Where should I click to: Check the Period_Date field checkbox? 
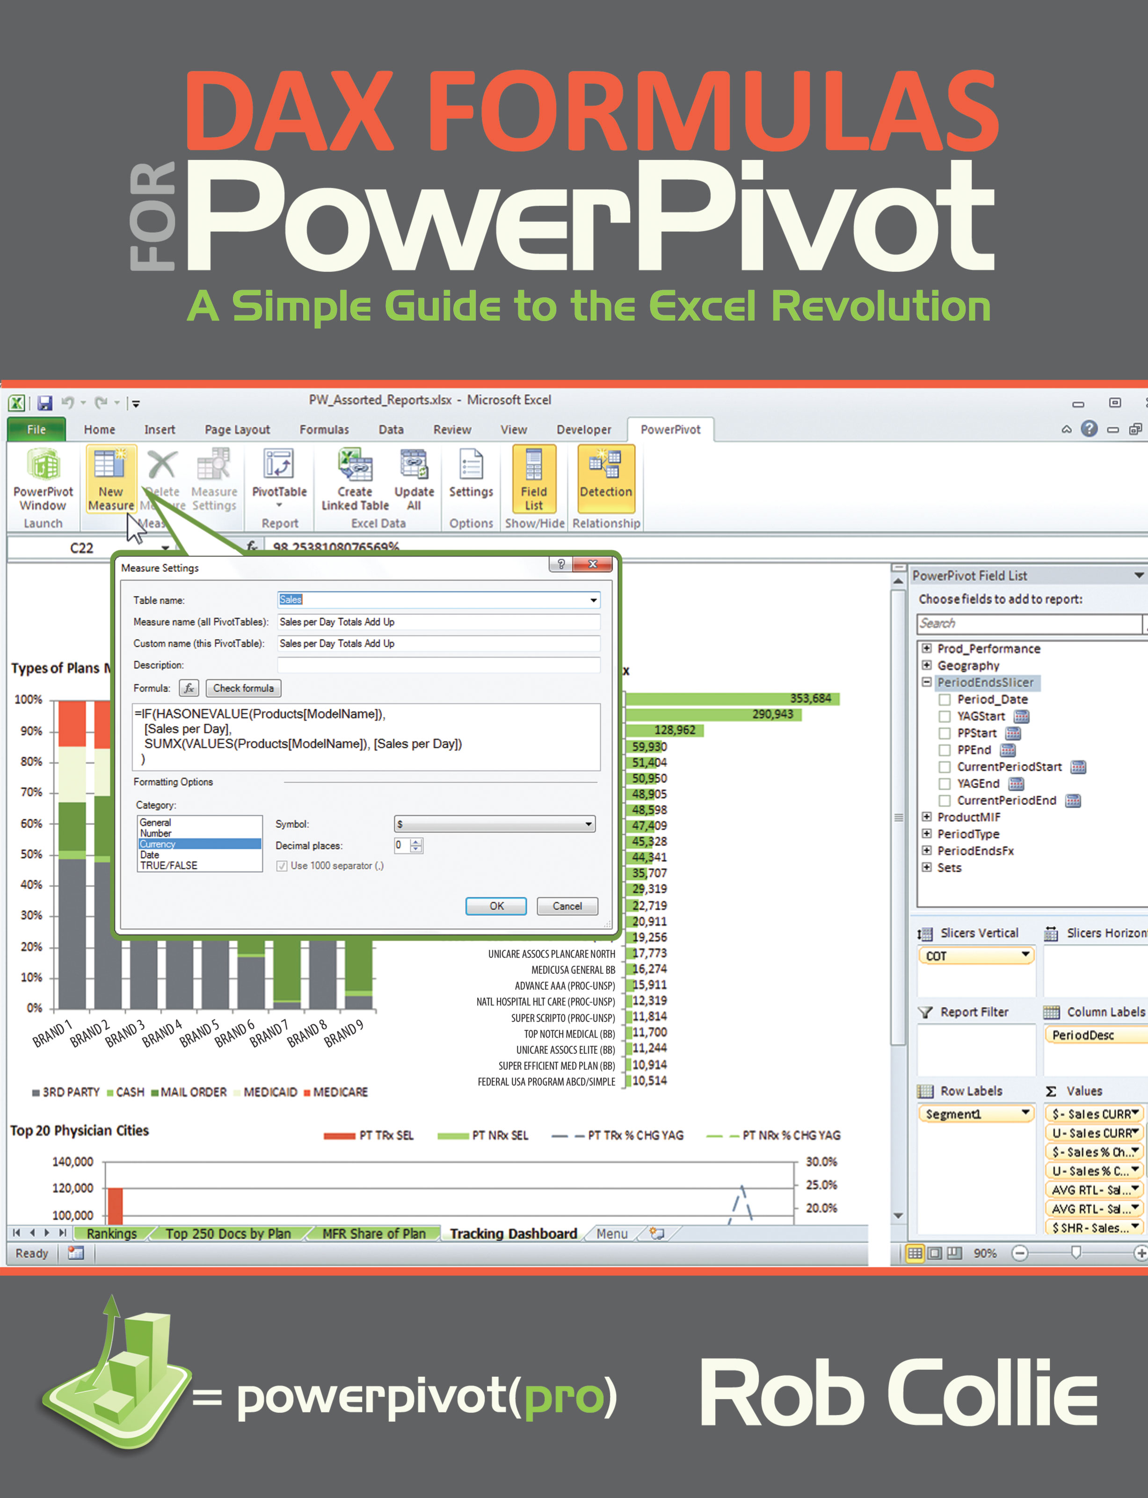tap(945, 699)
